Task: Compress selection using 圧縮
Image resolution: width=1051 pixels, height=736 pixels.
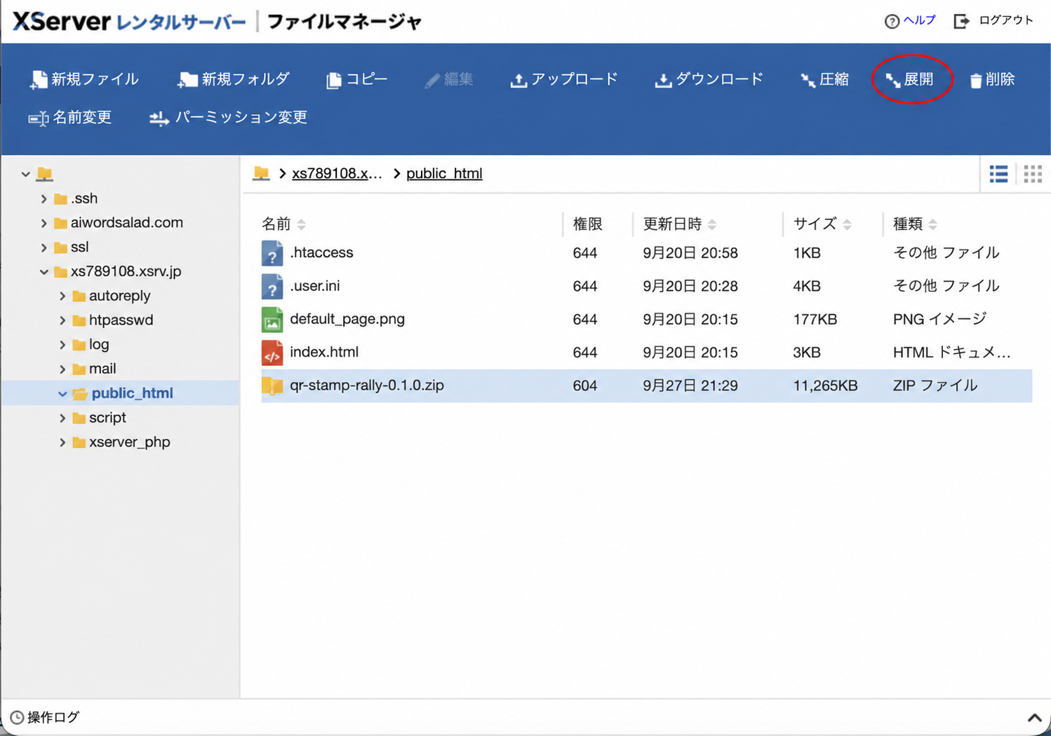Action: click(x=824, y=80)
